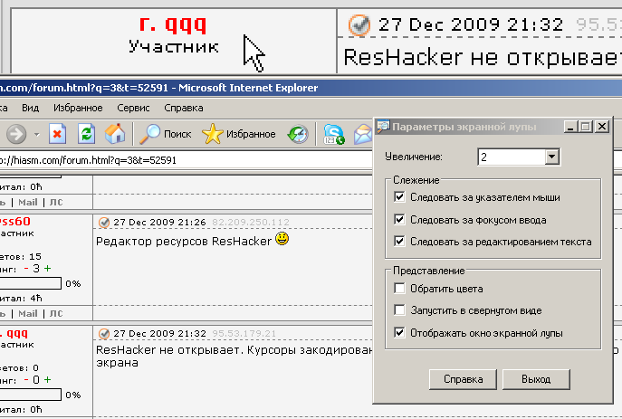The image size is (622, 419).
Task: Click the History clock icon
Action: [298, 134]
